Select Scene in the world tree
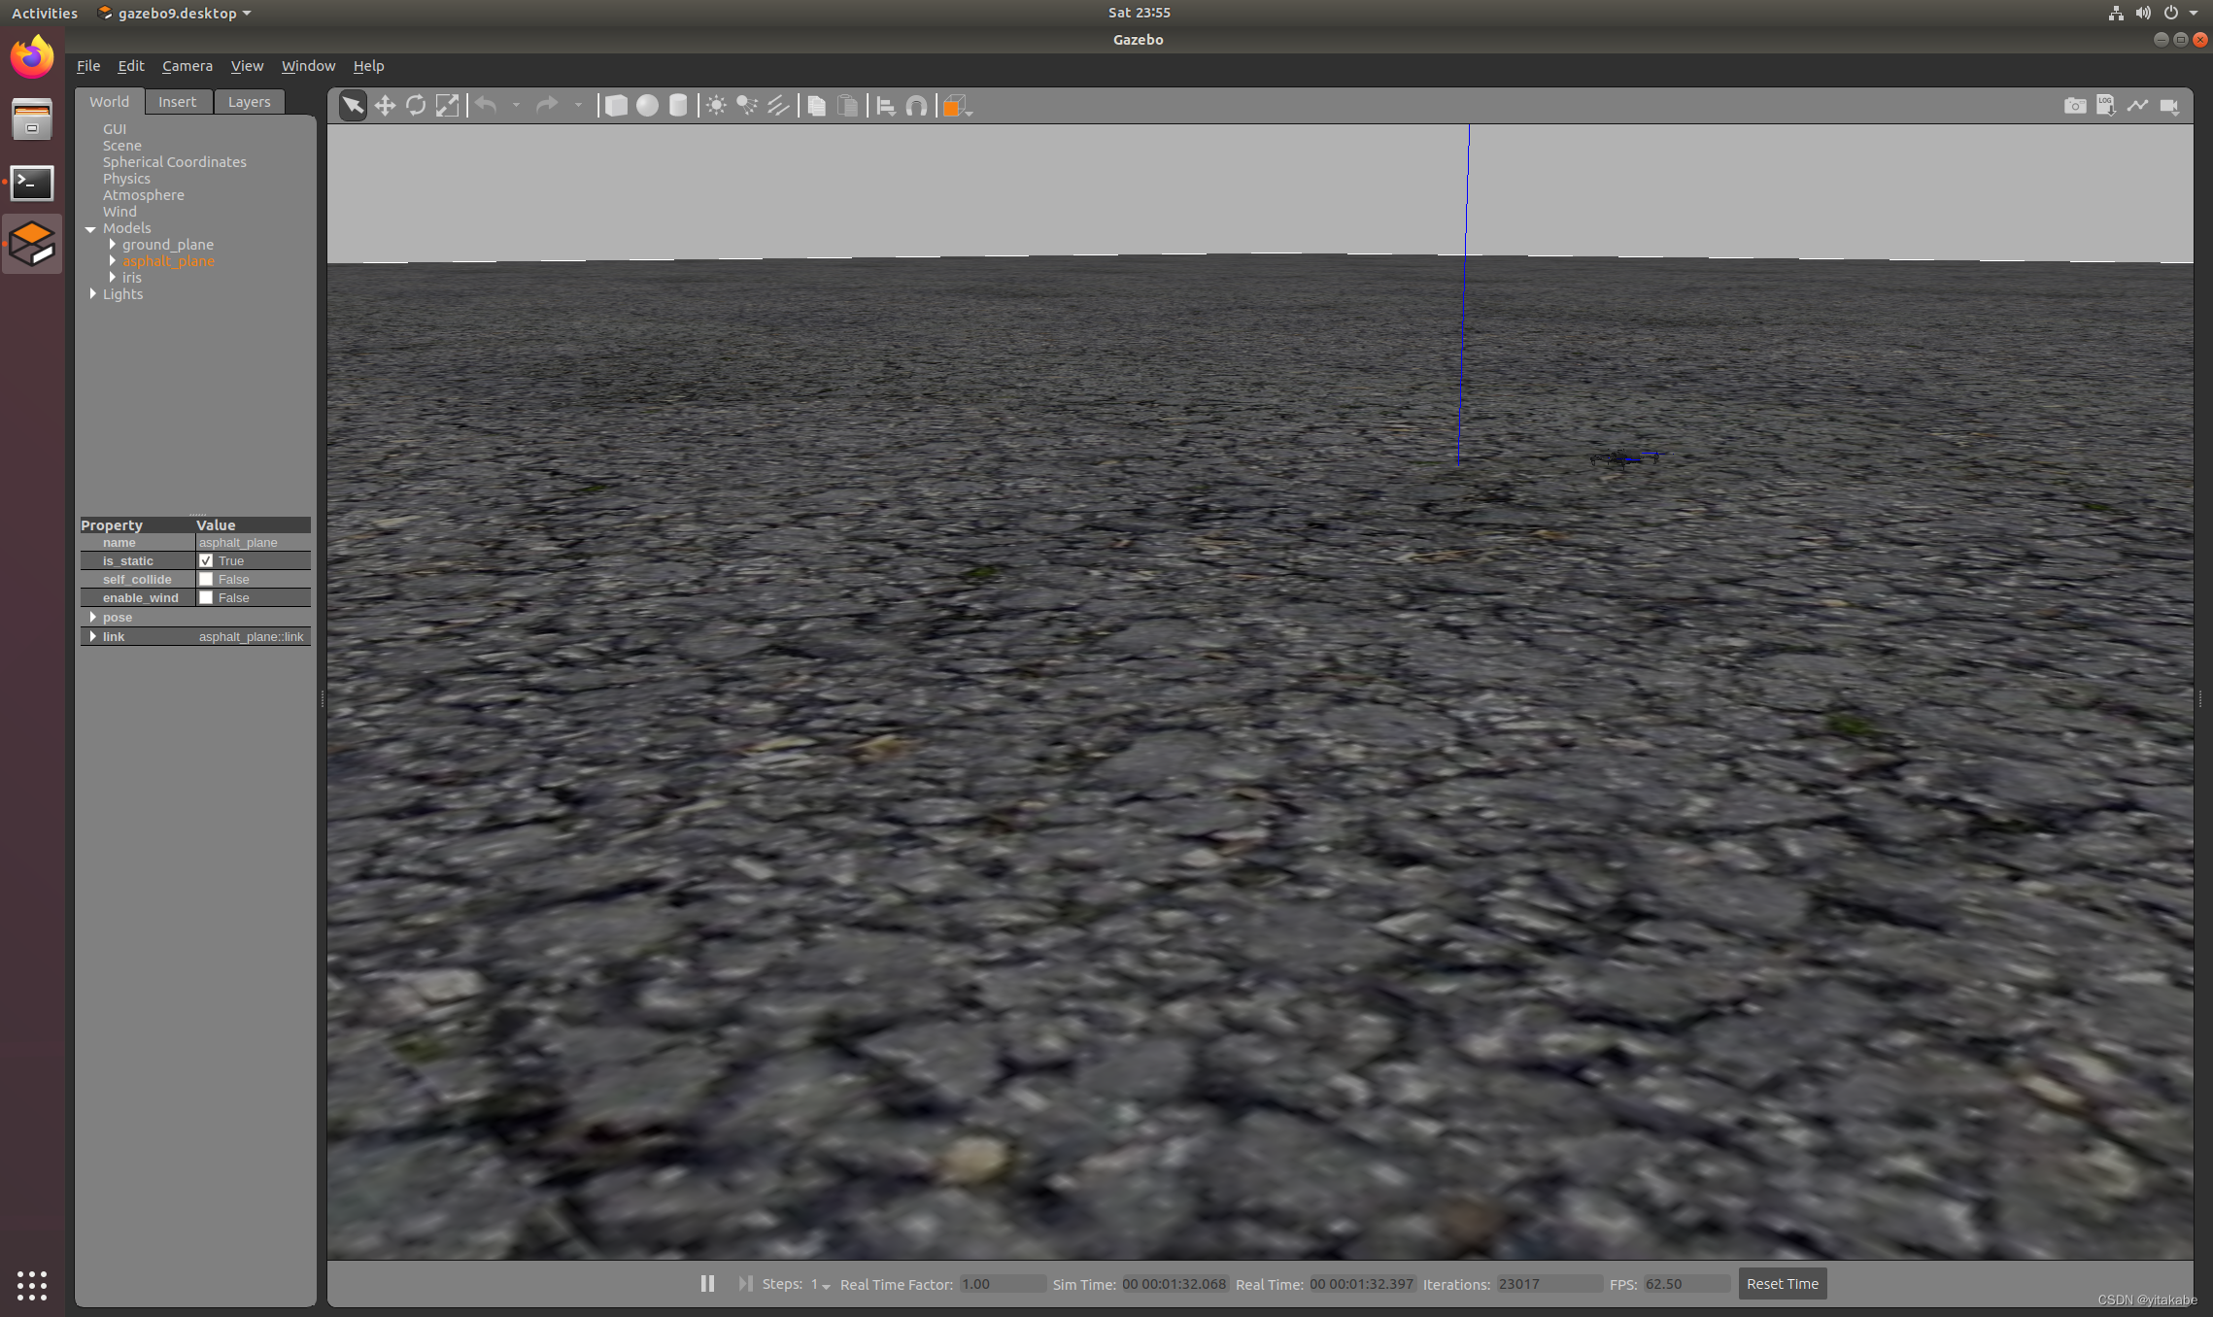The height and width of the screenshot is (1317, 2213). (122, 145)
